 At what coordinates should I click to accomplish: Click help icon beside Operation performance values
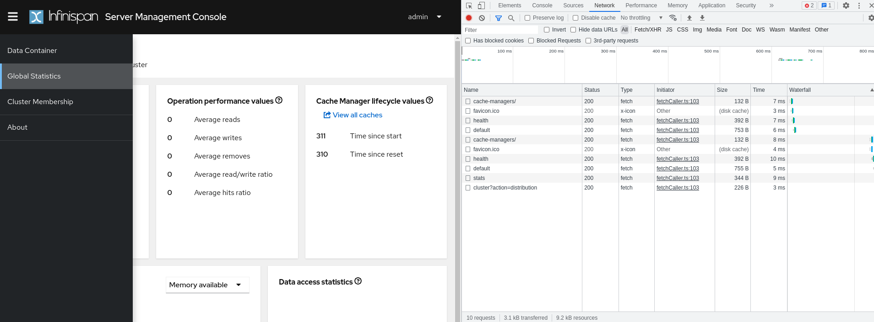point(279,100)
